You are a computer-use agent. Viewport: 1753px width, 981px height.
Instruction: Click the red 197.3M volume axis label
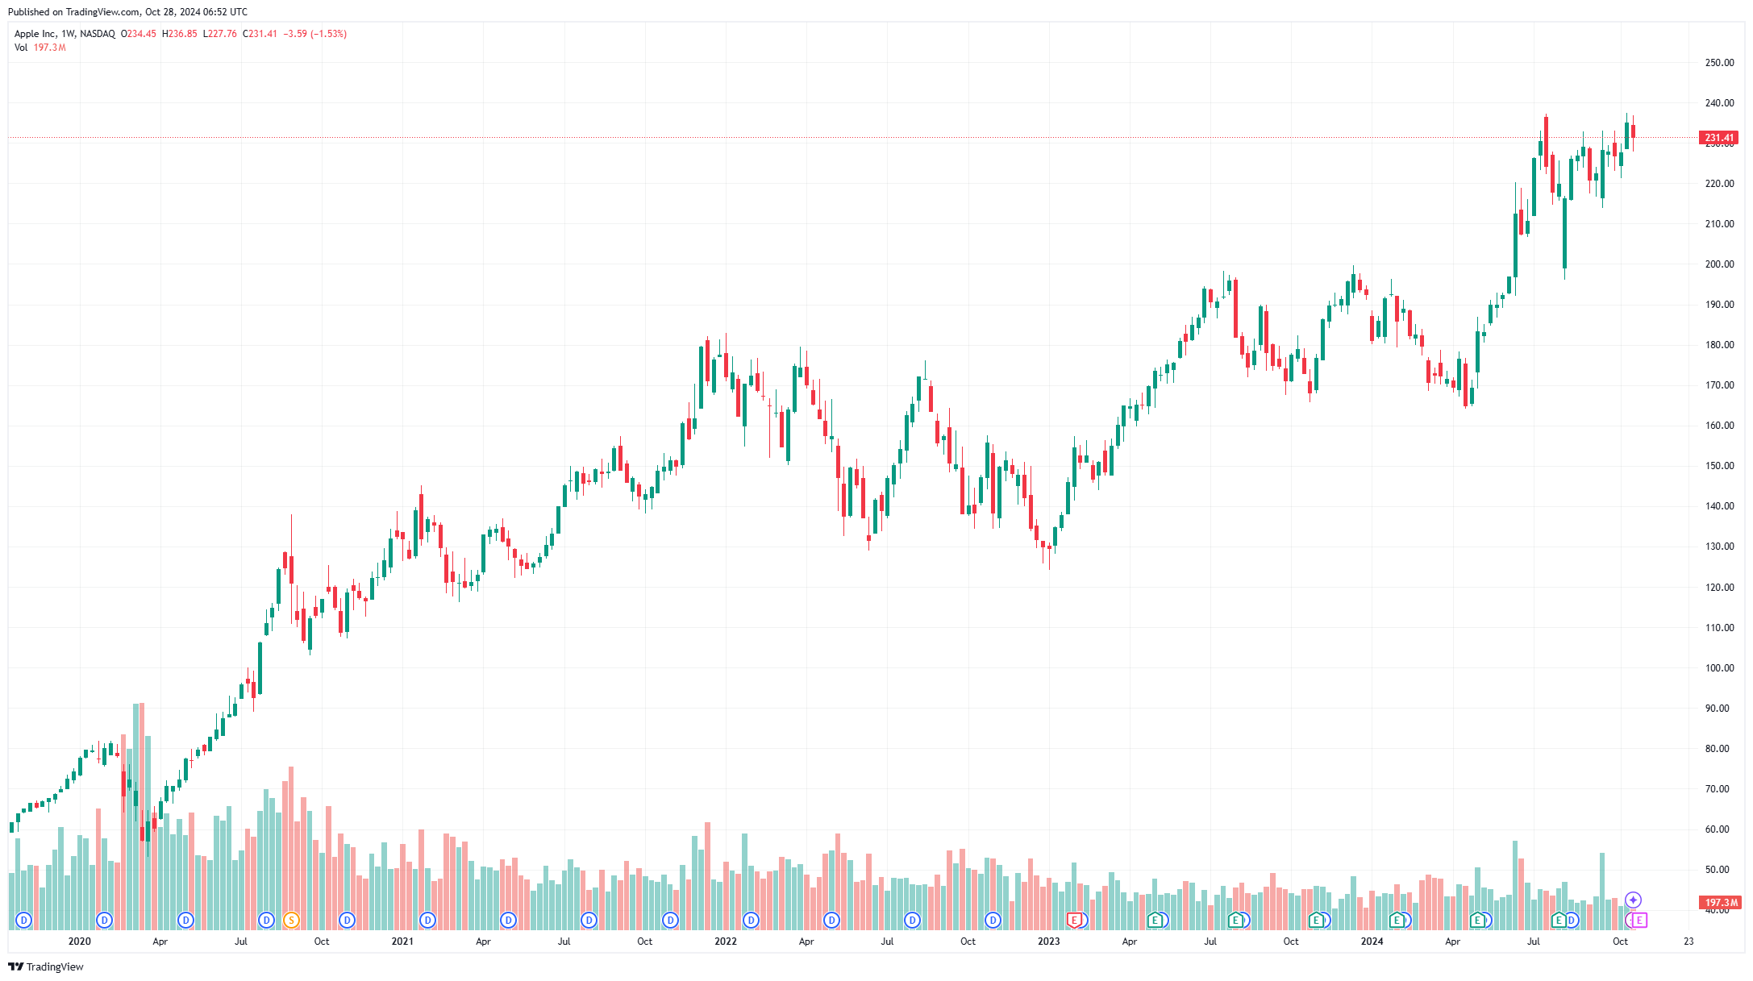[1719, 903]
